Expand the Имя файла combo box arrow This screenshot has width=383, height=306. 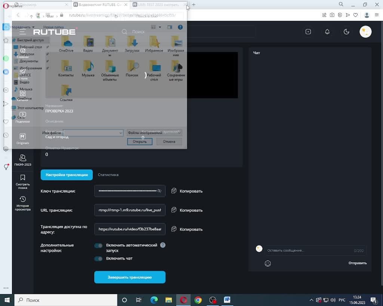click(121, 133)
